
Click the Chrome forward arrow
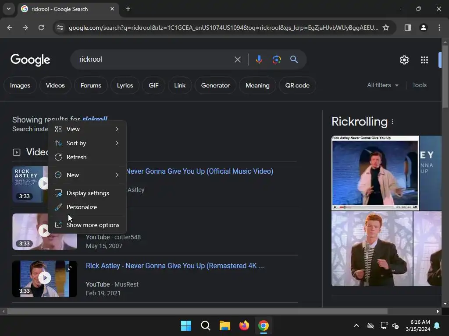(x=25, y=28)
